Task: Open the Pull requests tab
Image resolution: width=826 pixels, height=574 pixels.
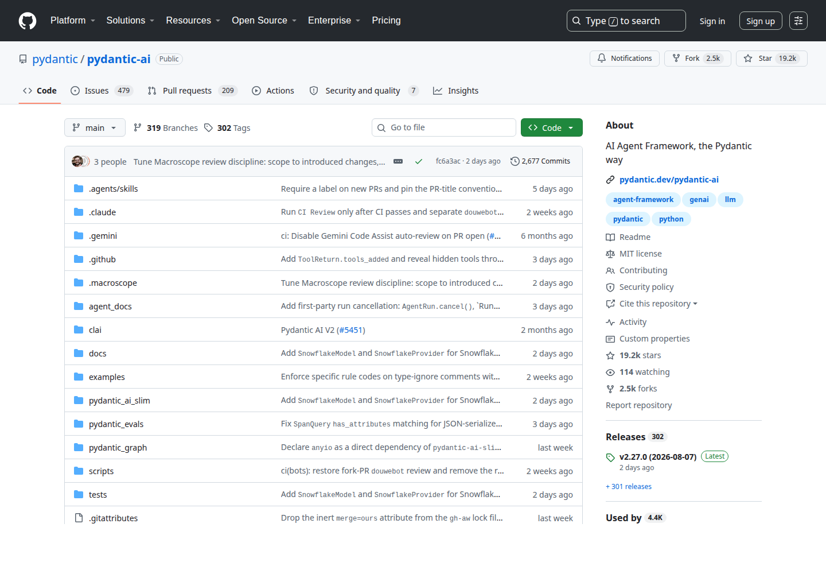Action: [192, 91]
